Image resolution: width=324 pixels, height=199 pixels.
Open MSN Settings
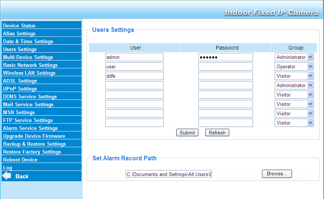41,112
